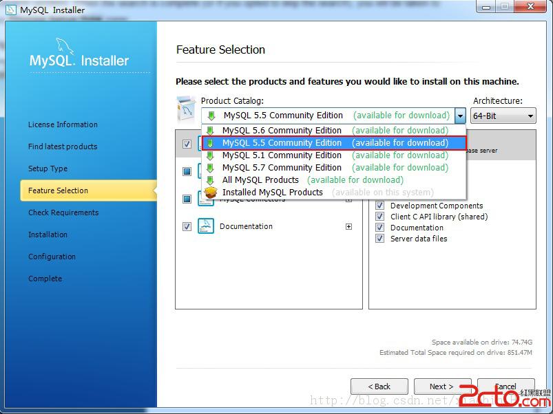Choose All MySQL Products in catalog list
553x414 pixels.
(333, 180)
